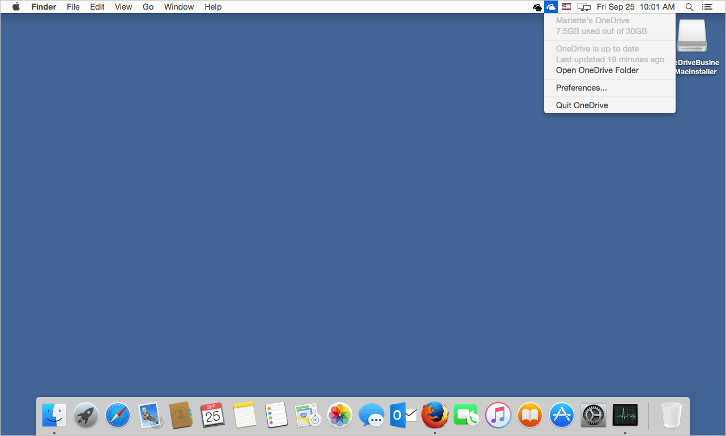Open Reminders list icon in Dock

pyautogui.click(x=277, y=415)
